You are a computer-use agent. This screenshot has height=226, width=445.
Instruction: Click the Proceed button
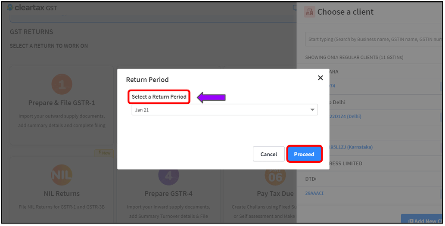[x=304, y=154]
